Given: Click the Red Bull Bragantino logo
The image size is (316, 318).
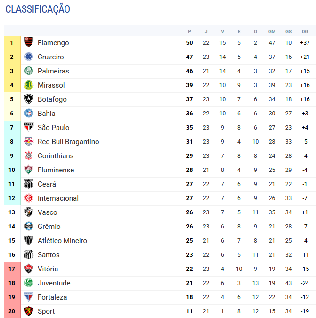Looking at the screenshot, I should pos(29,142).
